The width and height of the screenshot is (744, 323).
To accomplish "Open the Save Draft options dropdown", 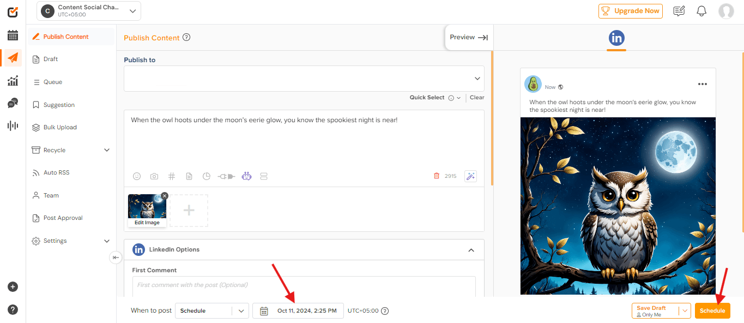I will (x=686, y=310).
